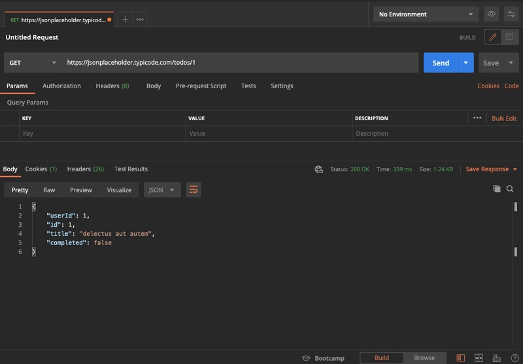Click the request URL input field

click(x=241, y=63)
